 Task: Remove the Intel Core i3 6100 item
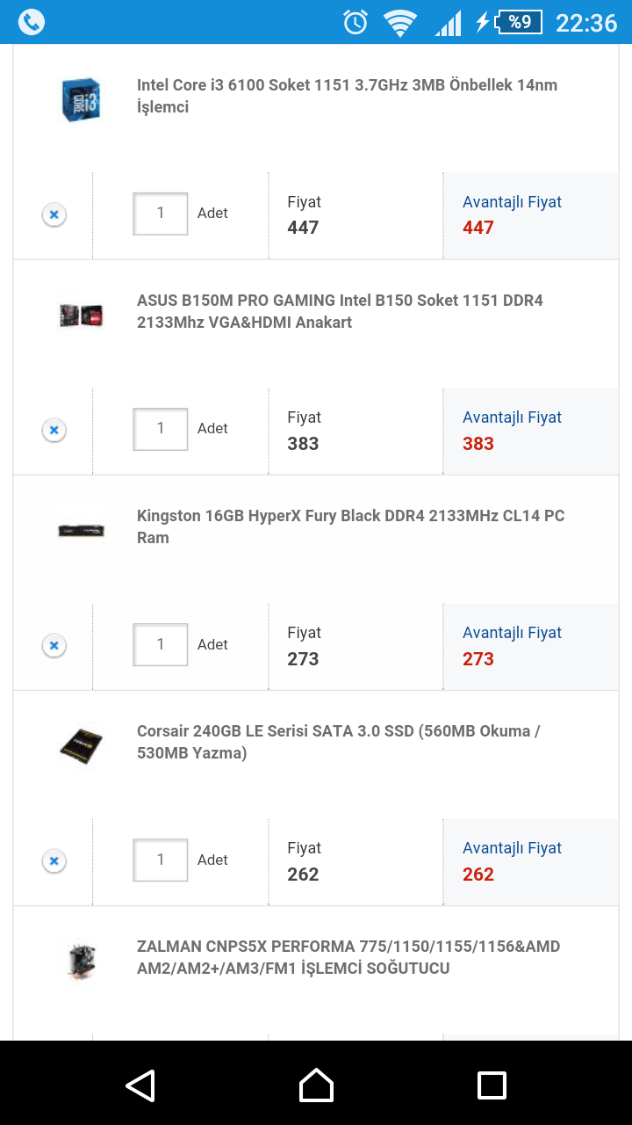click(54, 214)
